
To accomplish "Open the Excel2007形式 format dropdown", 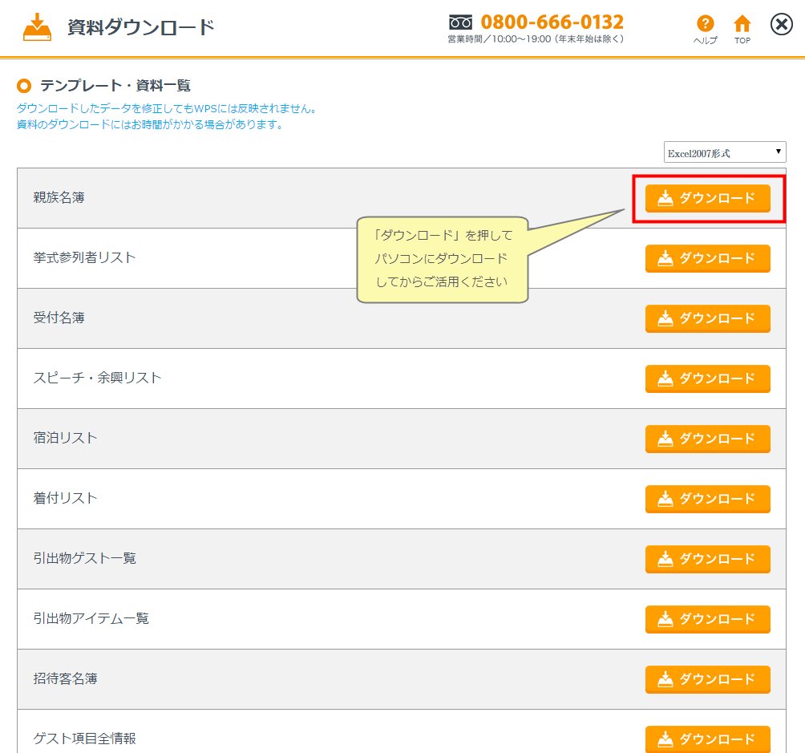I will [725, 152].
